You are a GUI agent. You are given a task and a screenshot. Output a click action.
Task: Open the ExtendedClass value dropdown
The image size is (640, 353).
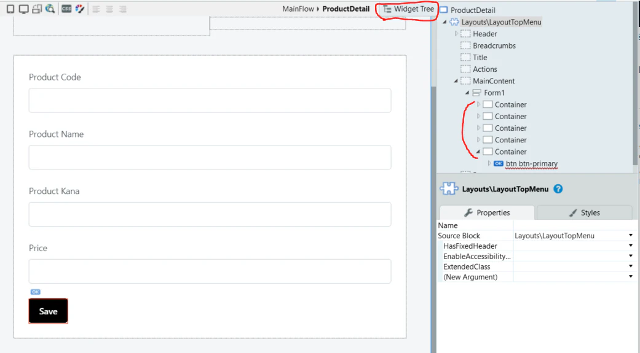pos(631,266)
